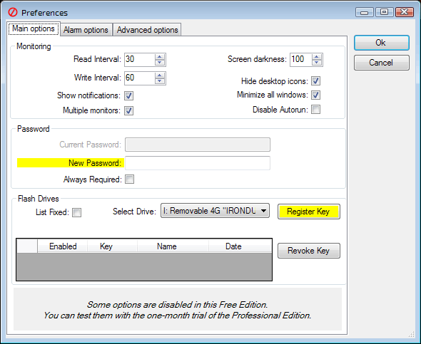421x344 pixels.
Task: Decrease Screen darkness with down arrow
Action: click(317, 63)
